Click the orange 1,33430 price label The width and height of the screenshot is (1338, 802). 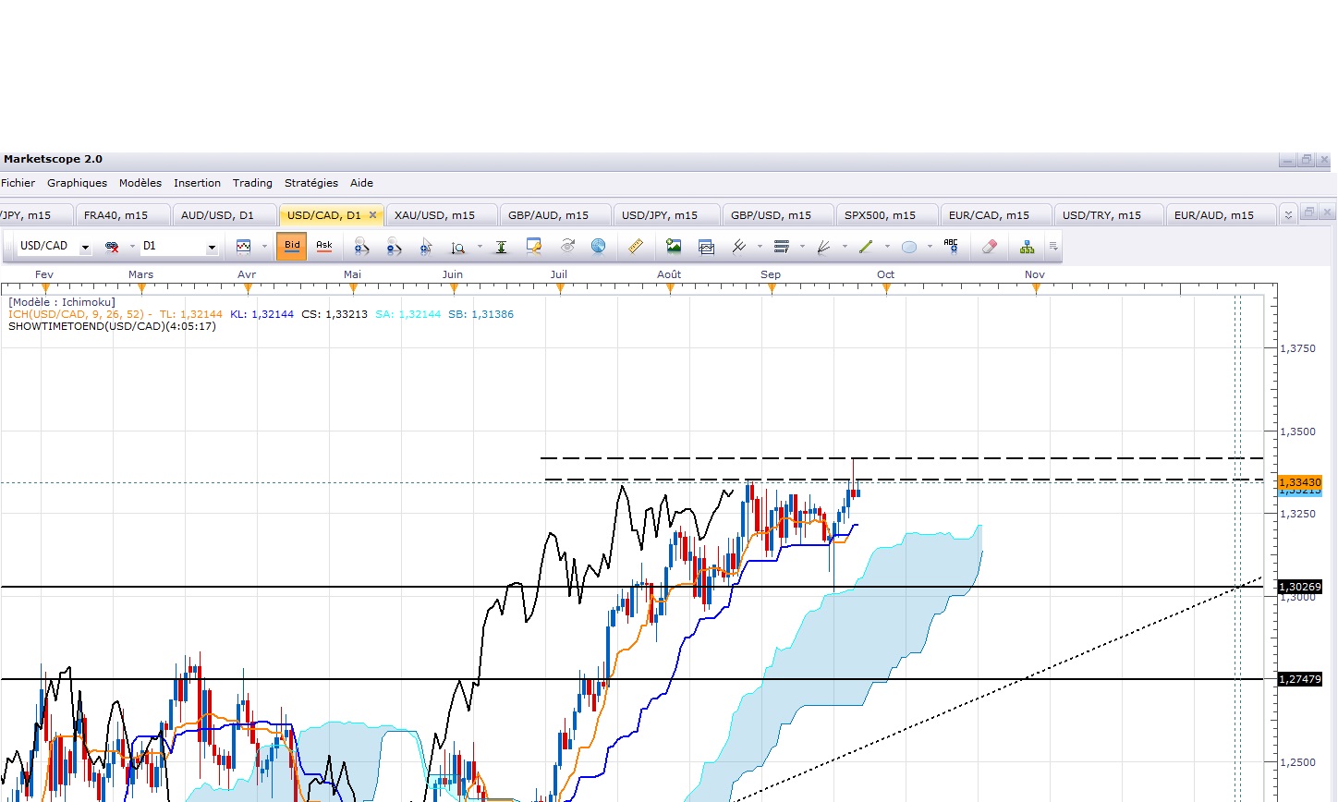point(1300,482)
